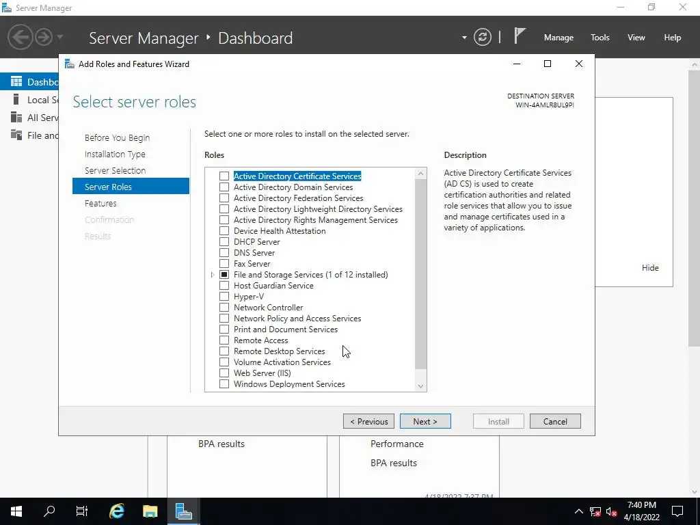
Task: Select the Server Roles step
Action: 131,186
